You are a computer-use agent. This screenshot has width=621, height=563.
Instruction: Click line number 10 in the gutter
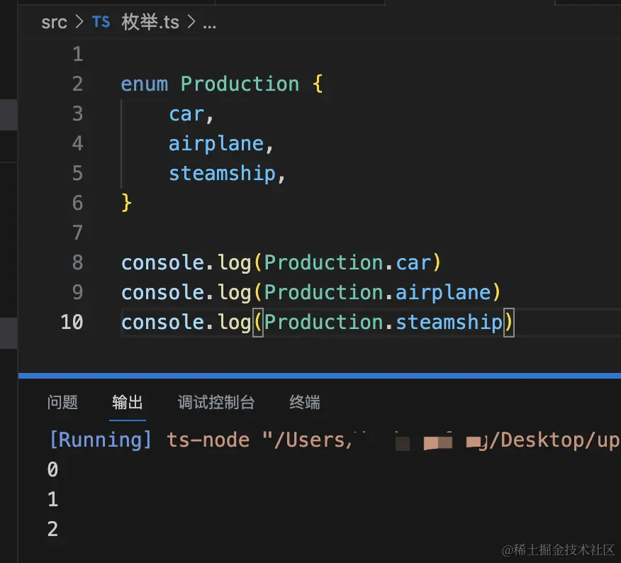[x=72, y=322]
